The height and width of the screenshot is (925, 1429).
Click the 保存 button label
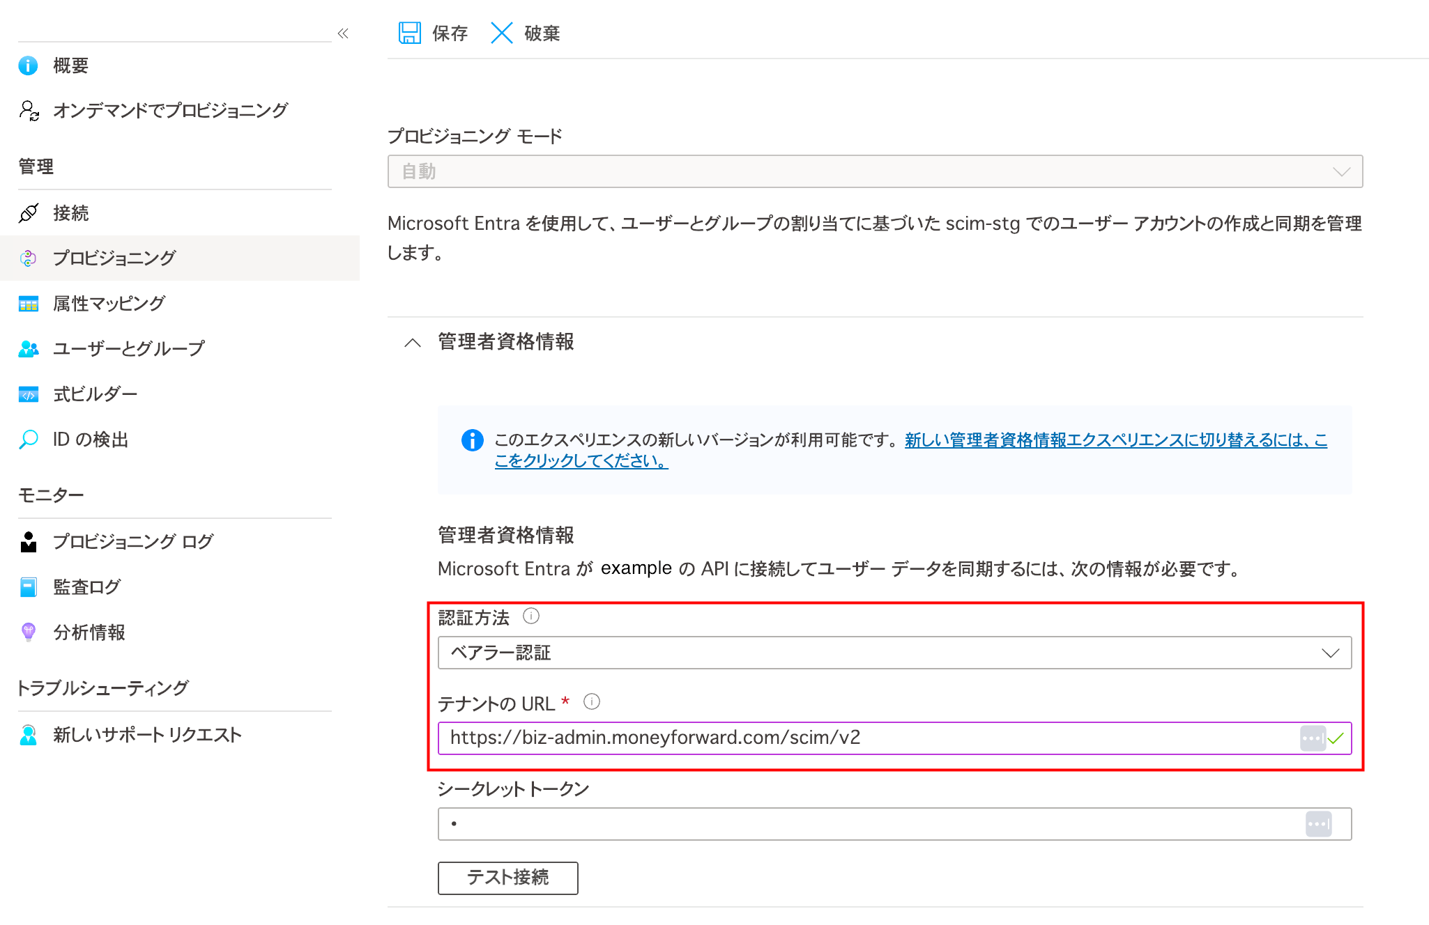pyautogui.click(x=450, y=33)
